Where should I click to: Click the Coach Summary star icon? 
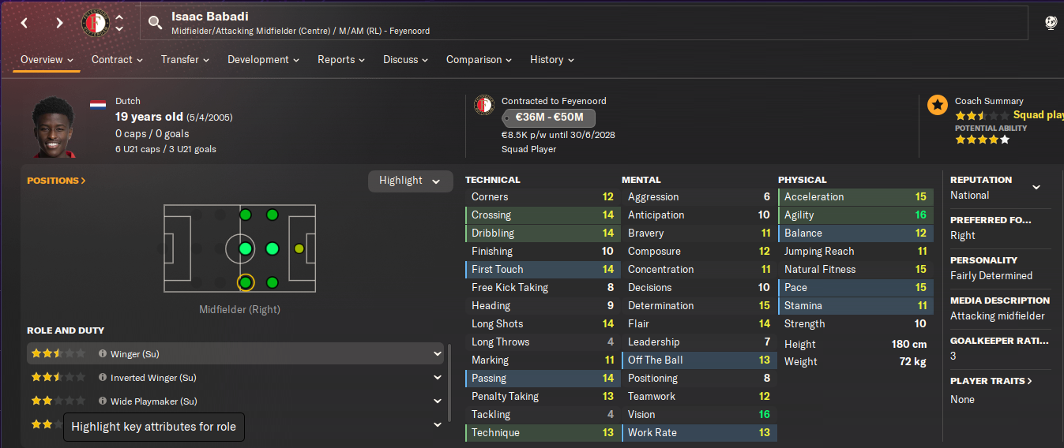coord(938,105)
